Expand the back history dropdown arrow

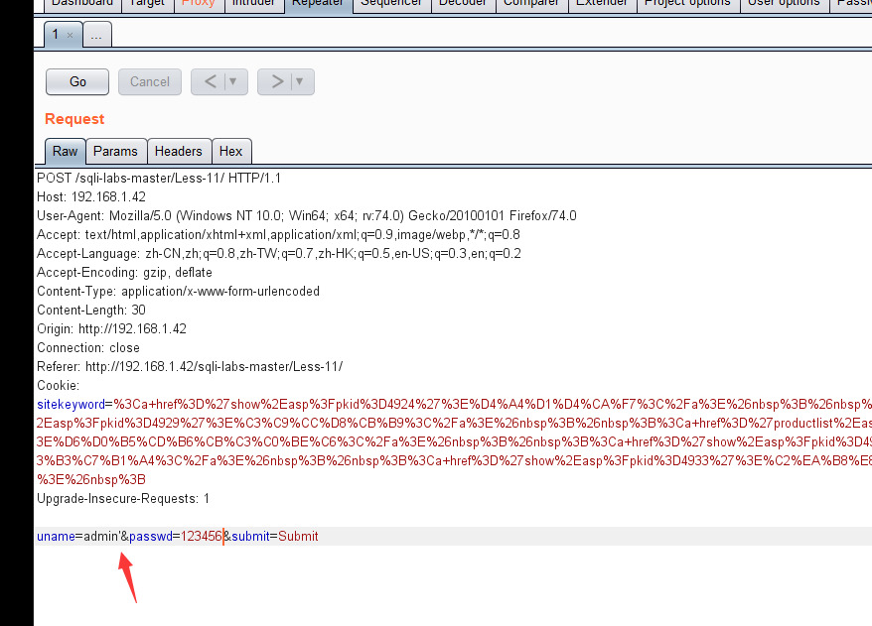[233, 81]
